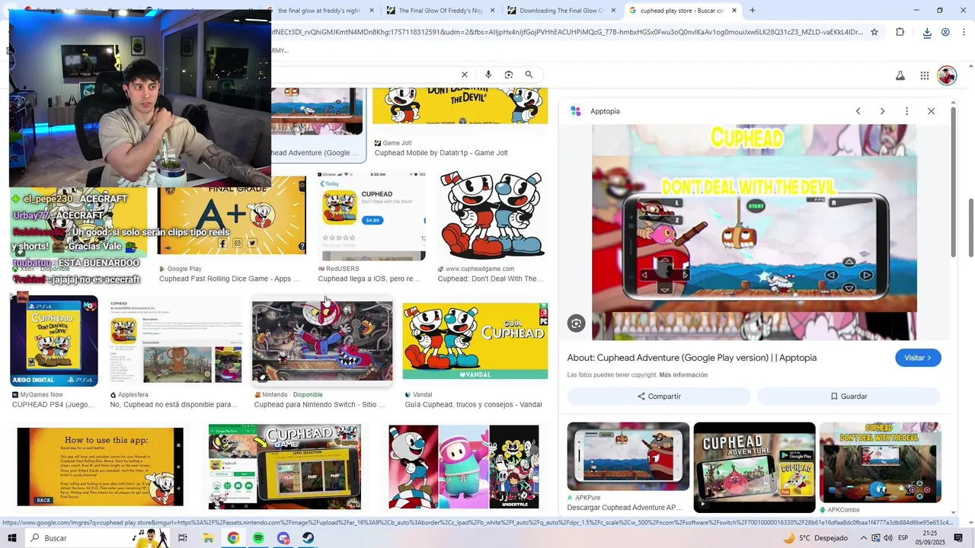Image resolution: width=975 pixels, height=548 pixels.
Task: Switch to 'Downloading The Final Glow' tab
Action: pyautogui.click(x=561, y=11)
